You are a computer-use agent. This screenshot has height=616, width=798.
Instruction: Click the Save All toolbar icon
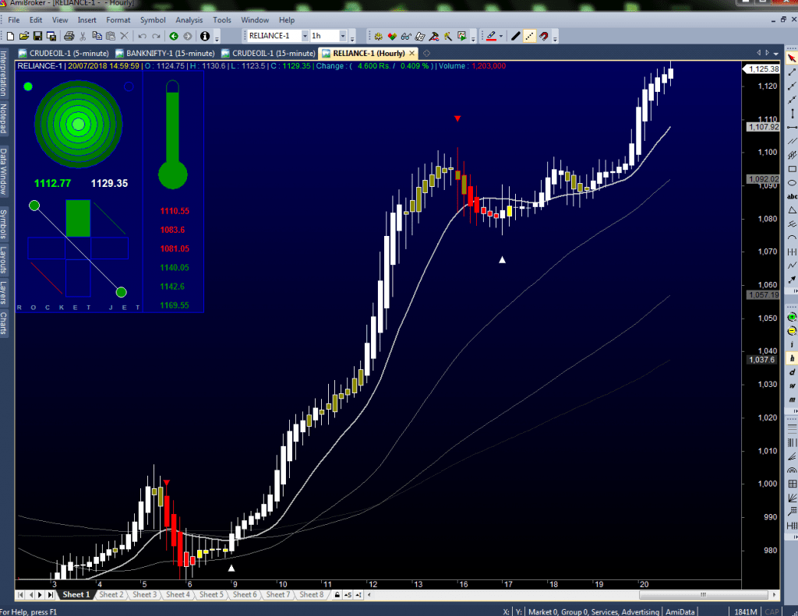click(x=51, y=36)
